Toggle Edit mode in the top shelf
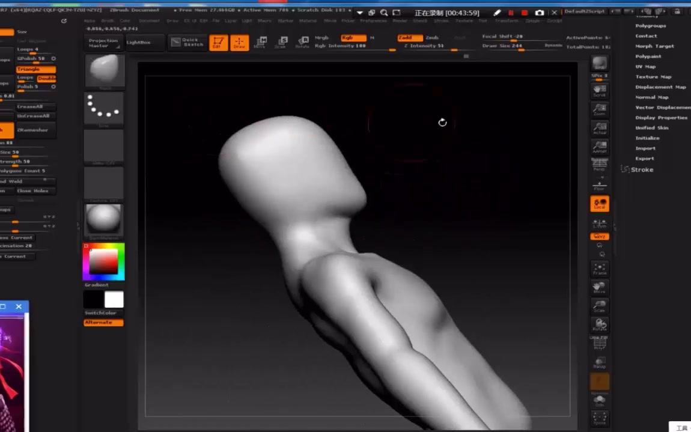 tap(218, 41)
